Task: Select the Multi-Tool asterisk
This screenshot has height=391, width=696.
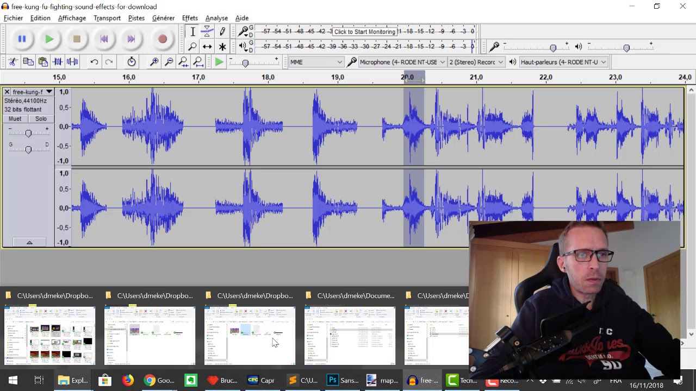Action: [222, 47]
